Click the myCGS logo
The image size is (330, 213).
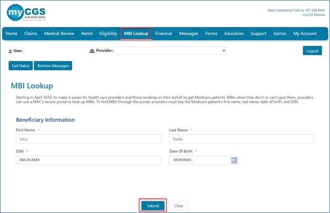pyautogui.click(x=26, y=13)
